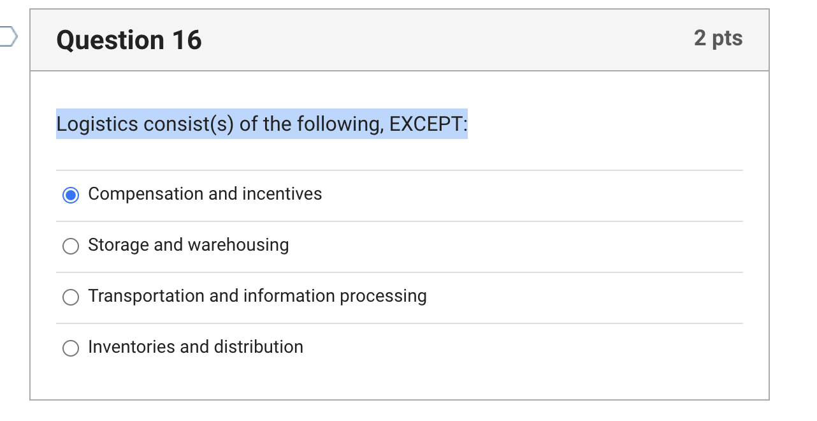Click the Question 16 heading
817x421 pixels.
click(129, 40)
